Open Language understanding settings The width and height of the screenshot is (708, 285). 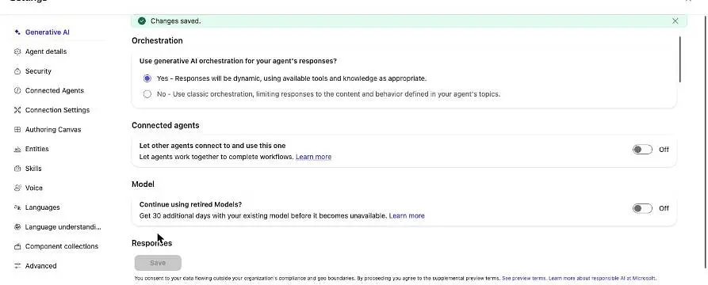click(63, 227)
